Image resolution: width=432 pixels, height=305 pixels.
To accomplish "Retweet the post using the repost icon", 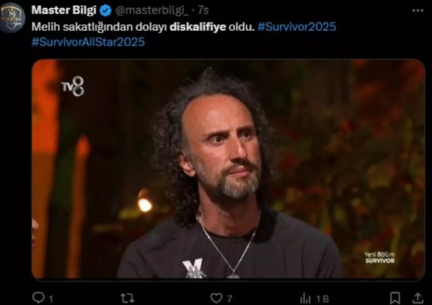I will coord(128,298).
